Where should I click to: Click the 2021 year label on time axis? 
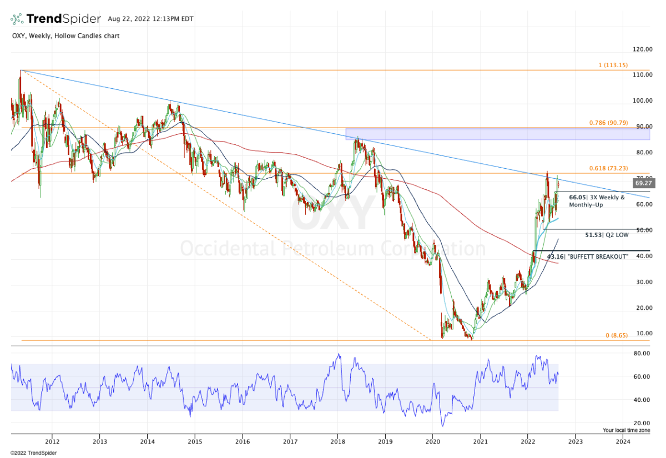pos(480,442)
